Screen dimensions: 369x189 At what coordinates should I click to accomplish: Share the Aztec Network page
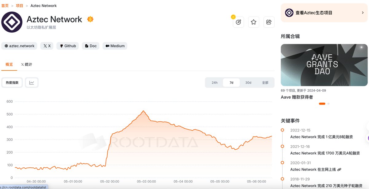[x=269, y=22]
